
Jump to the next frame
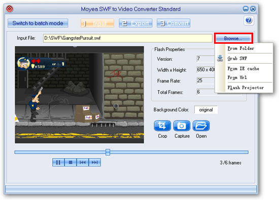[x=95, y=162]
